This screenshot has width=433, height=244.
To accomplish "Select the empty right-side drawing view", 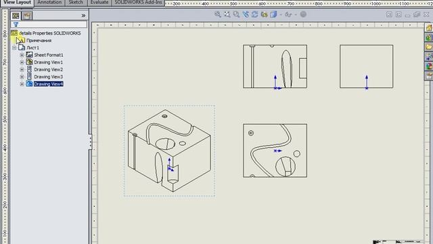I will coord(367,66).
